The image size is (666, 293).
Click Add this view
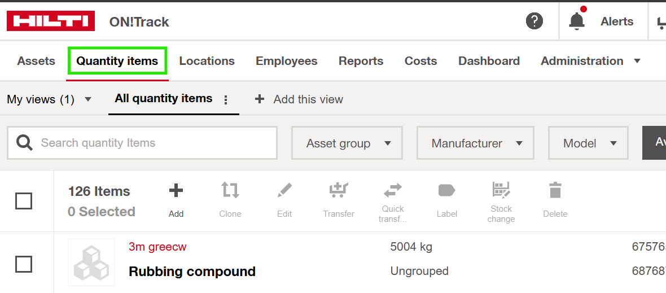(308, 99)
